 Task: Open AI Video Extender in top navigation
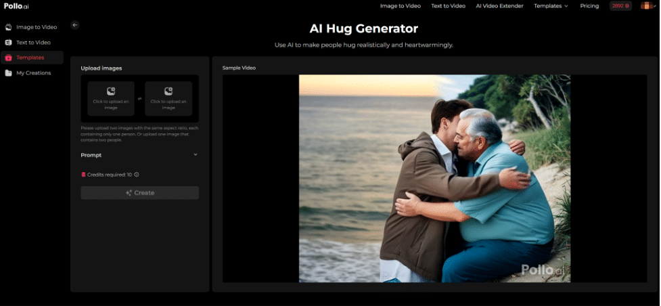pos(499,6)
